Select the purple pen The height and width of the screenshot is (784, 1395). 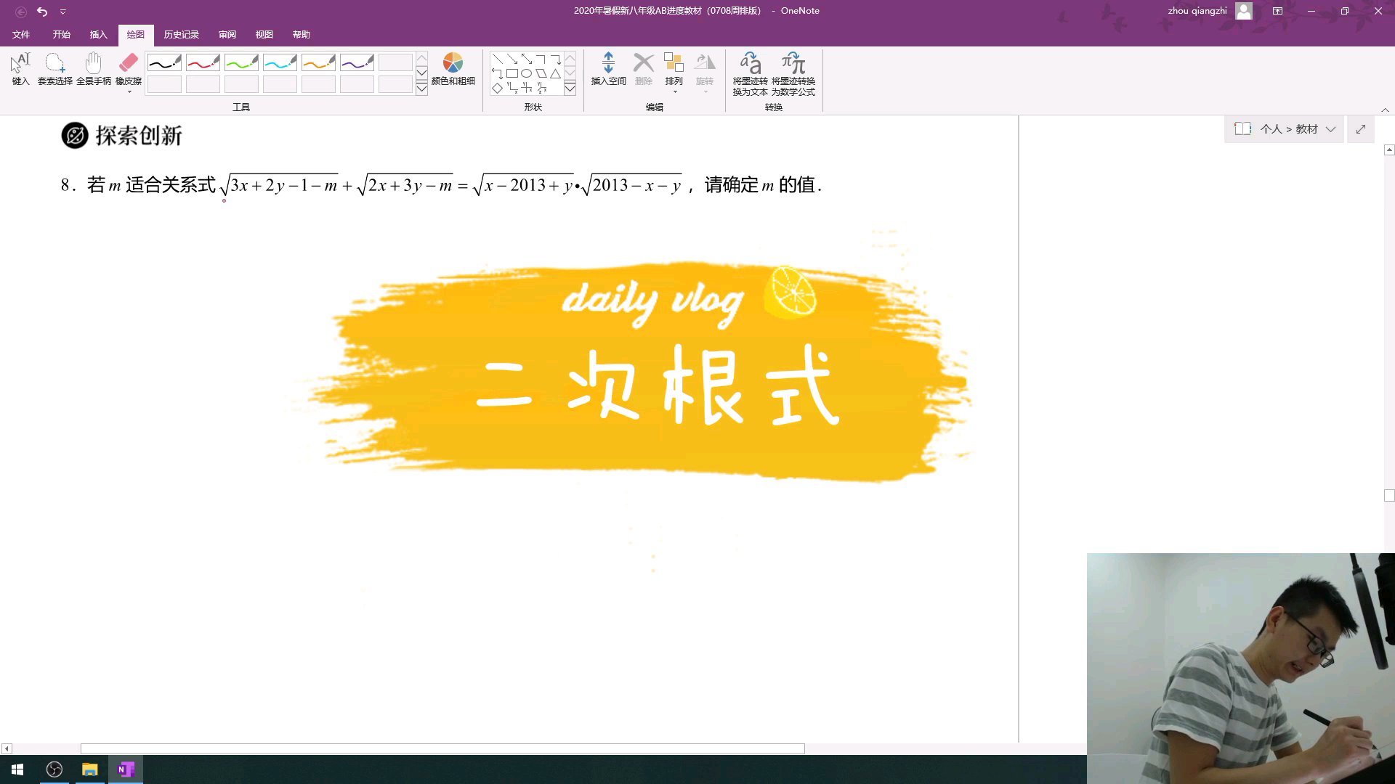[357, 63]
